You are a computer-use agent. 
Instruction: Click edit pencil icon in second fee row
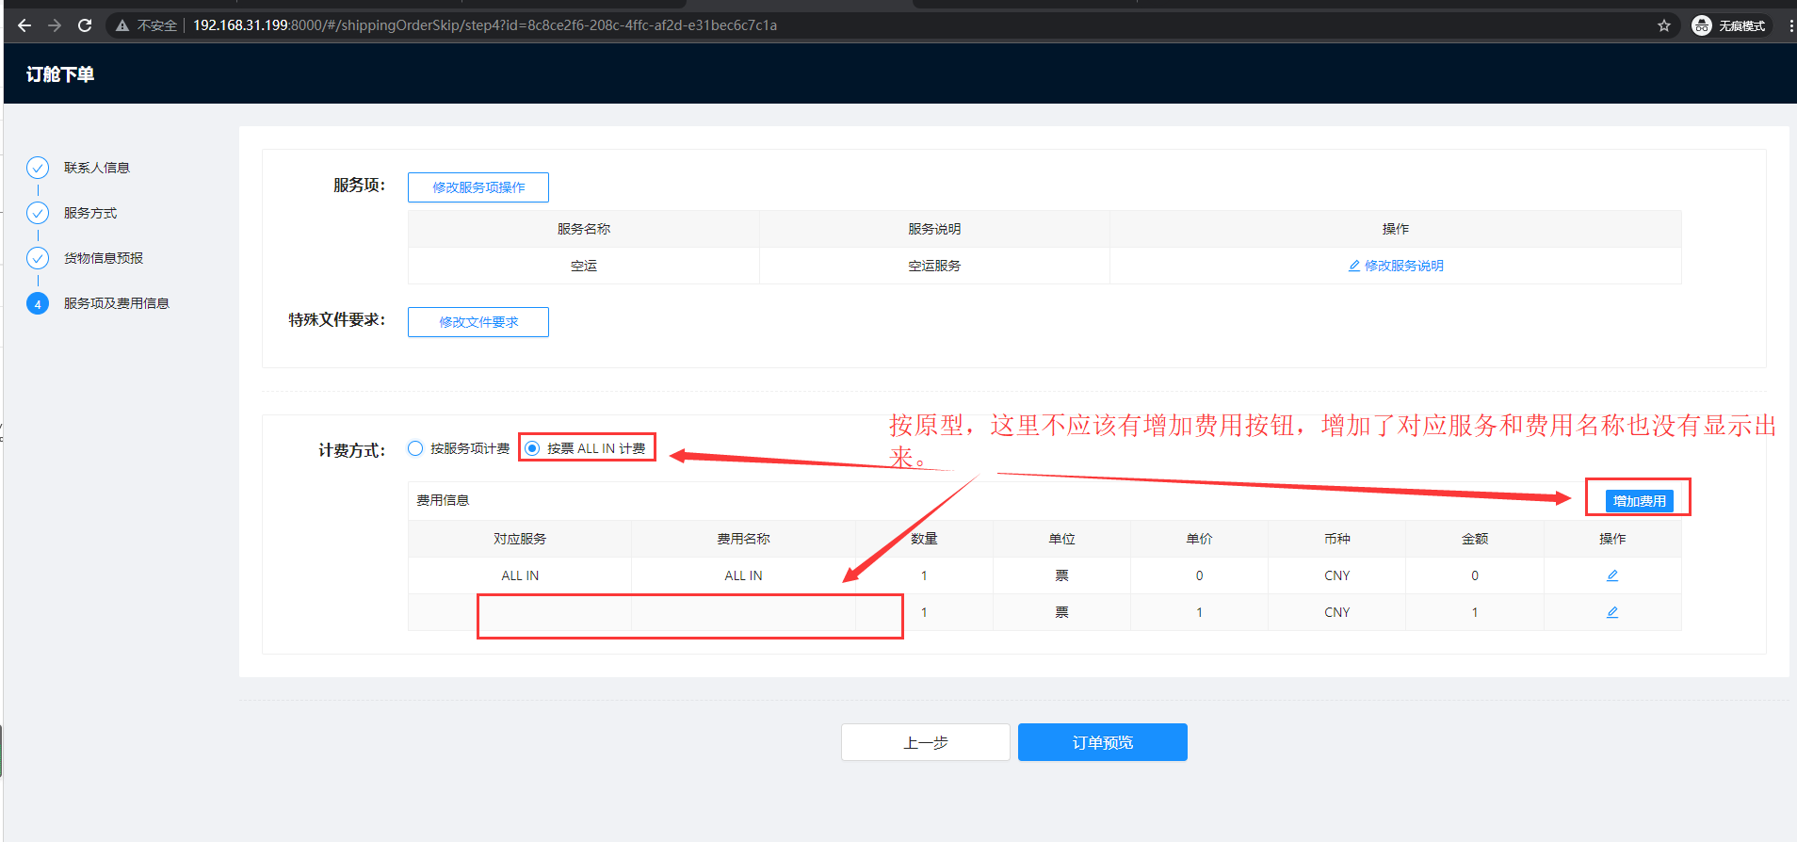tap(1611, 612)
